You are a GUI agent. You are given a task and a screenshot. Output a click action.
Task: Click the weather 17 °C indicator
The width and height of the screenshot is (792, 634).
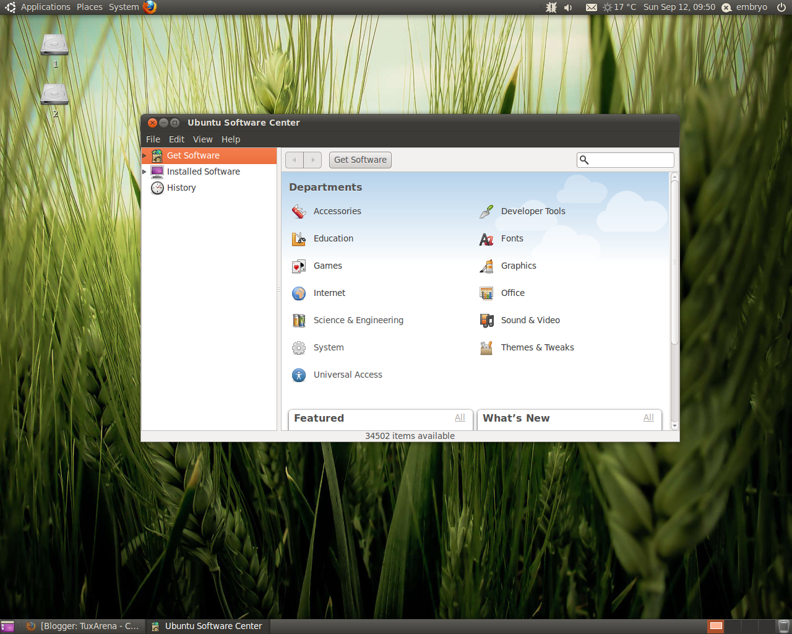coord(619,7)
